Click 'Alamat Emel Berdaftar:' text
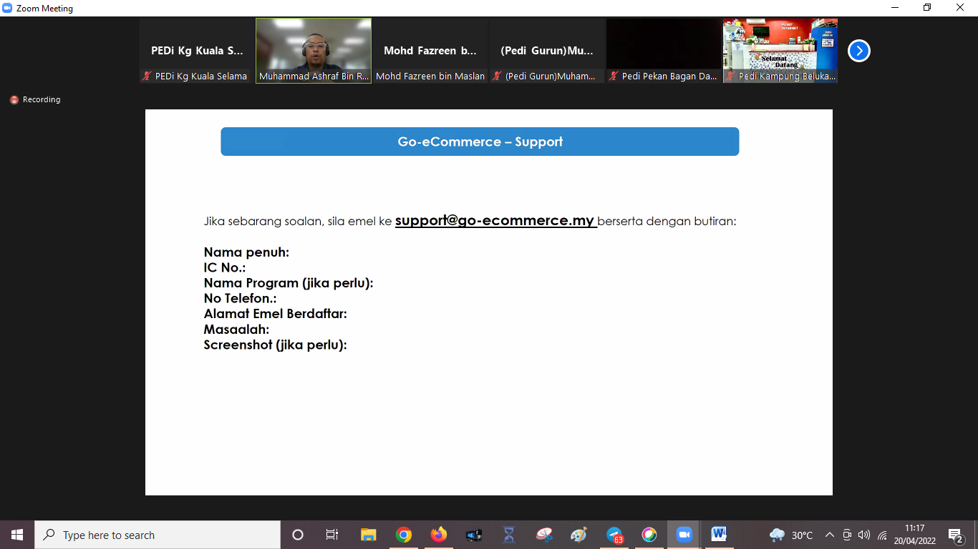The width and height of the screenshot is (978, 549). [x=276, y=314]
